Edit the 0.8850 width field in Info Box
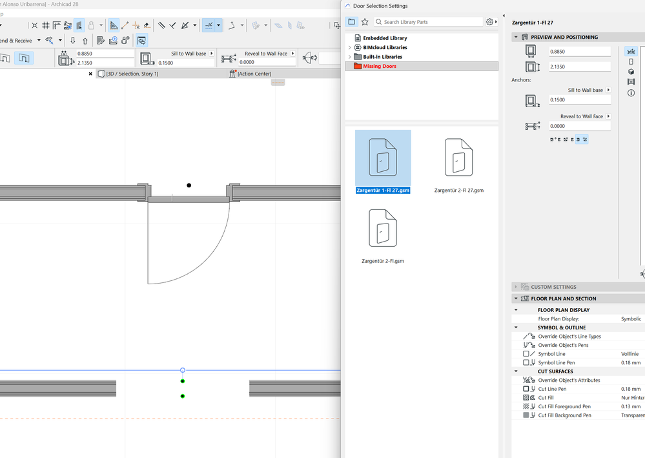The width and height of the screenshot is (645, 458). click(x=105, y=54)
